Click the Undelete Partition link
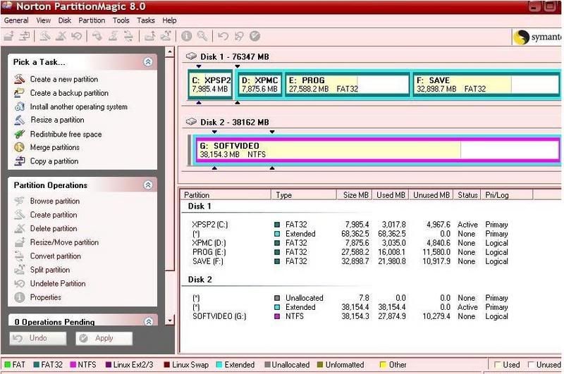Viewport: 564px width, 374px height. 58,283
